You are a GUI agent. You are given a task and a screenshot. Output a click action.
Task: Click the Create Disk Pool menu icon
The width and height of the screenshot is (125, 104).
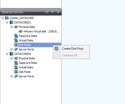(57, 49)
